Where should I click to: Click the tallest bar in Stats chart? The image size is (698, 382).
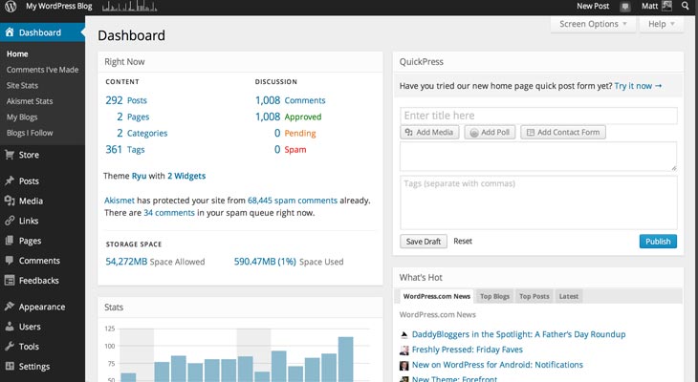(x=345, y=358)
